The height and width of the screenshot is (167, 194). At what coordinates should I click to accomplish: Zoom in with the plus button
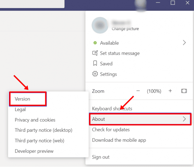pyautogui.click(x=170, y=91)
